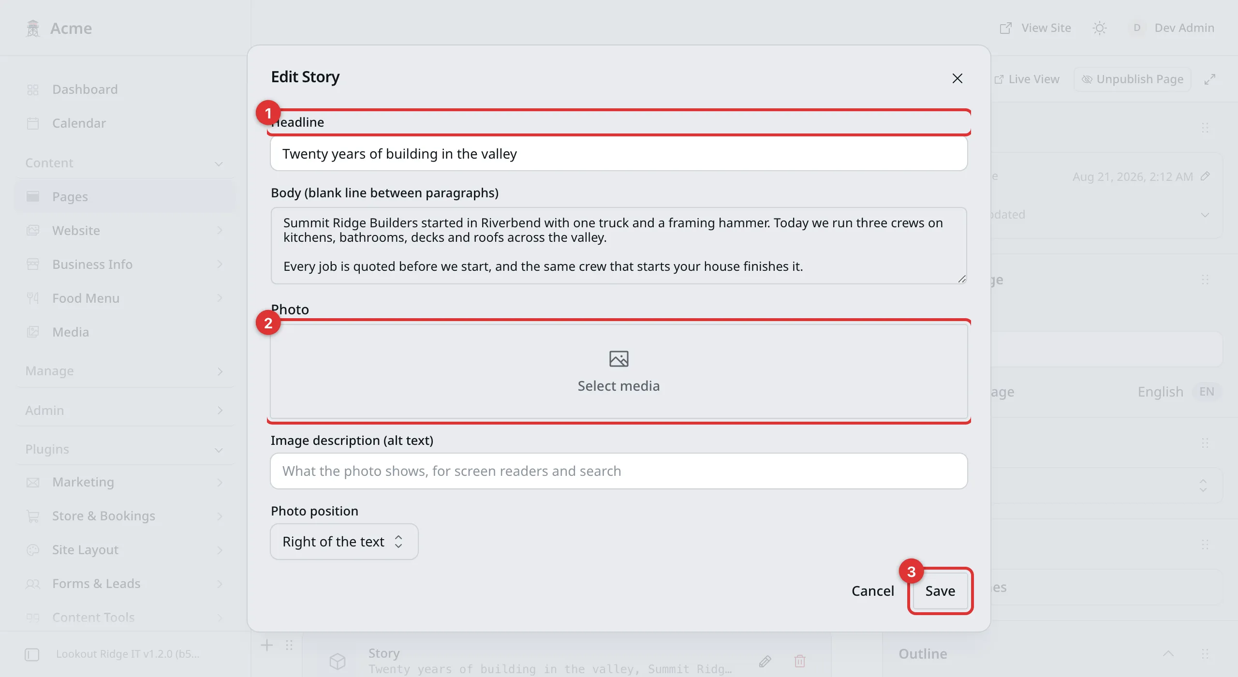Click the image icon in Photo picker
This screenshot has width=1238, height=677.
[x=619, y=359]
